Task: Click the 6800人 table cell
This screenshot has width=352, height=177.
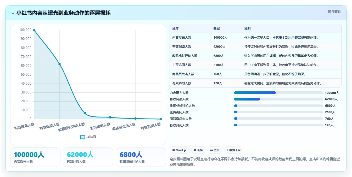Action: tap(219, 56)
